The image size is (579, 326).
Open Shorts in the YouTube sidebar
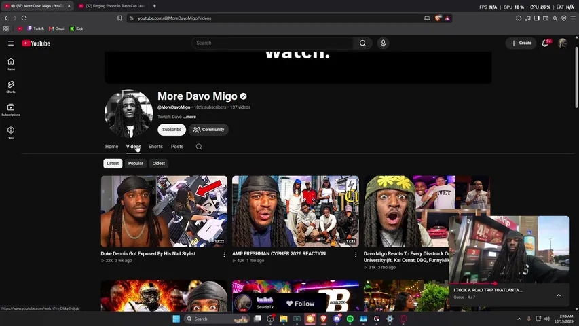pos(11,87)
